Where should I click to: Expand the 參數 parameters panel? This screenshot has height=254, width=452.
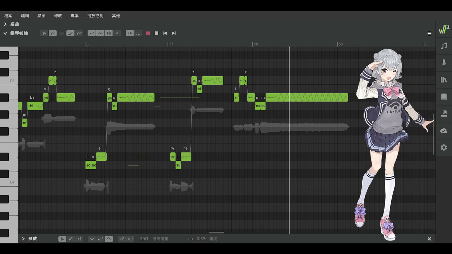tap(23, 239)
